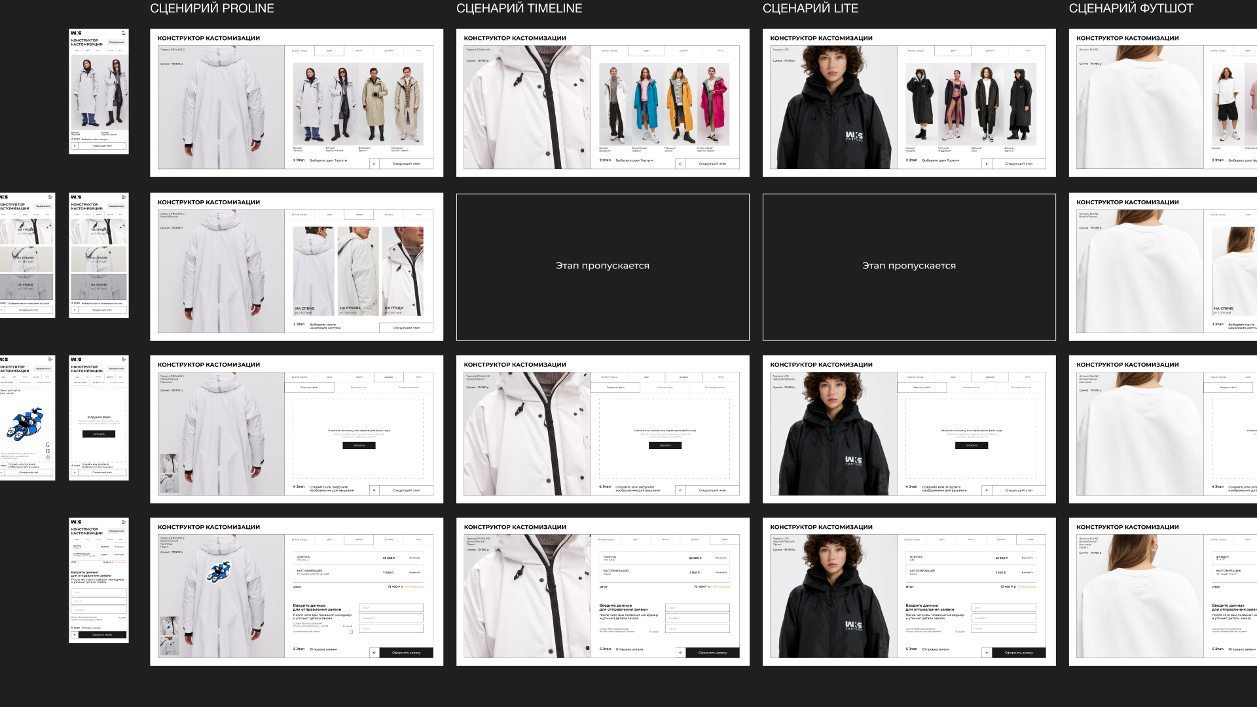Click back arrow in TIMELINE order-step frame

coord(680,652)
